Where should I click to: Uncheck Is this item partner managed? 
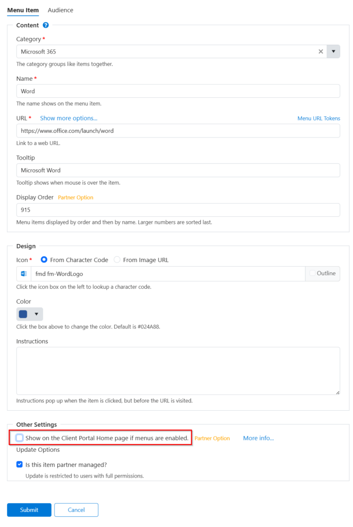click(20, 464)
